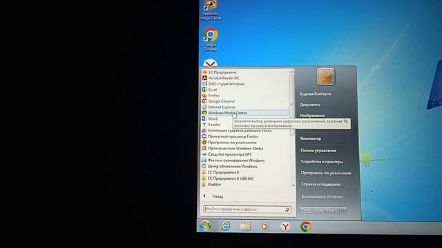Click the Start orb on the taskbar
This screenshot has width=442, height=248.
coord(205,226)
